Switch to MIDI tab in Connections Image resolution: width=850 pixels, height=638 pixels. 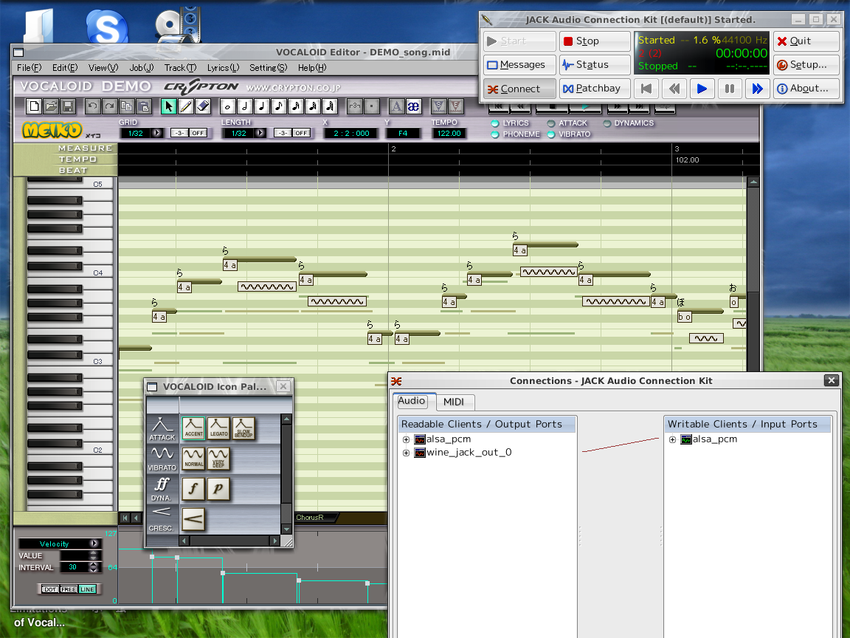tap(454, 402)
